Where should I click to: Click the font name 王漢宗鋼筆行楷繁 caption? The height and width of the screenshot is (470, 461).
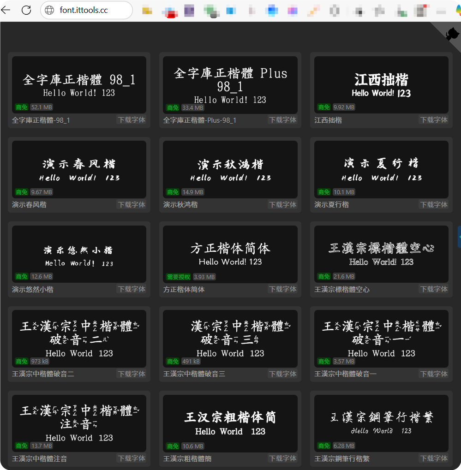click(x=342, y=458)
